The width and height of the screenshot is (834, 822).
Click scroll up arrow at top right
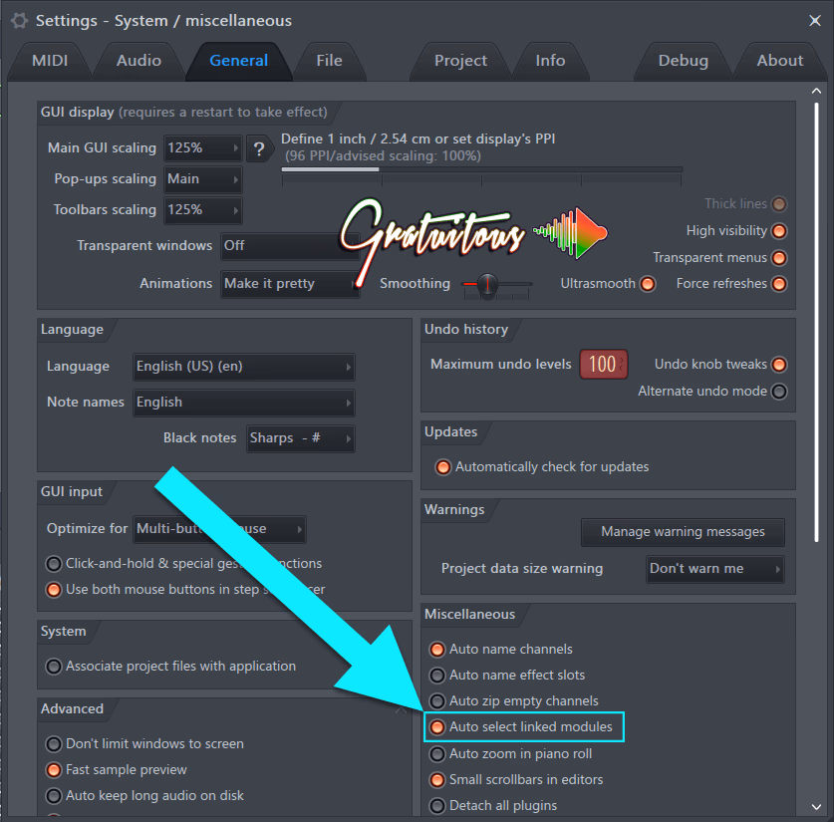(816, 91)
